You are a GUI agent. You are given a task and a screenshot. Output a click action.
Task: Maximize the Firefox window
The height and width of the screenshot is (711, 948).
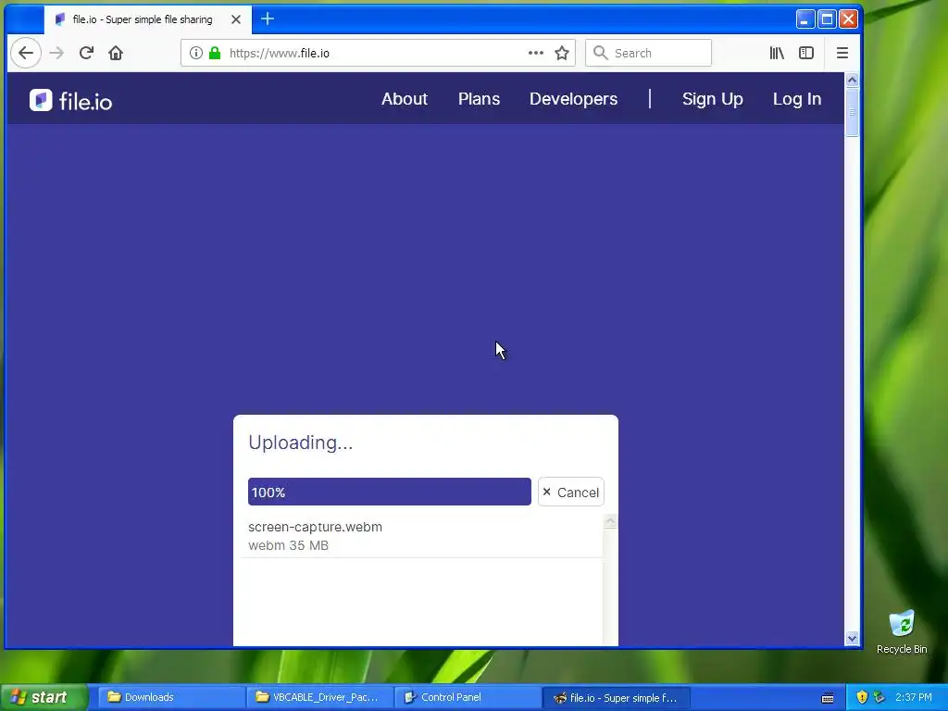(x=827, y=19)
